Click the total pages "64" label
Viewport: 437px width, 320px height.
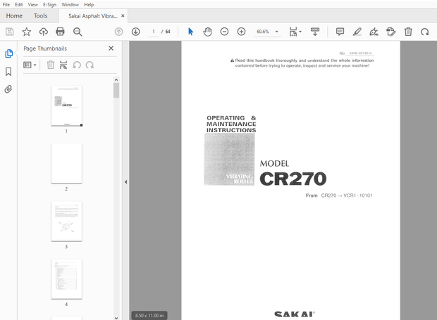pyautogui.click(x=168, y=32)
